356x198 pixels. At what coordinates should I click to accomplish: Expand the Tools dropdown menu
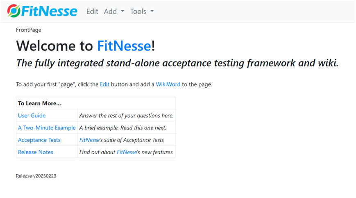click(142, 11)
